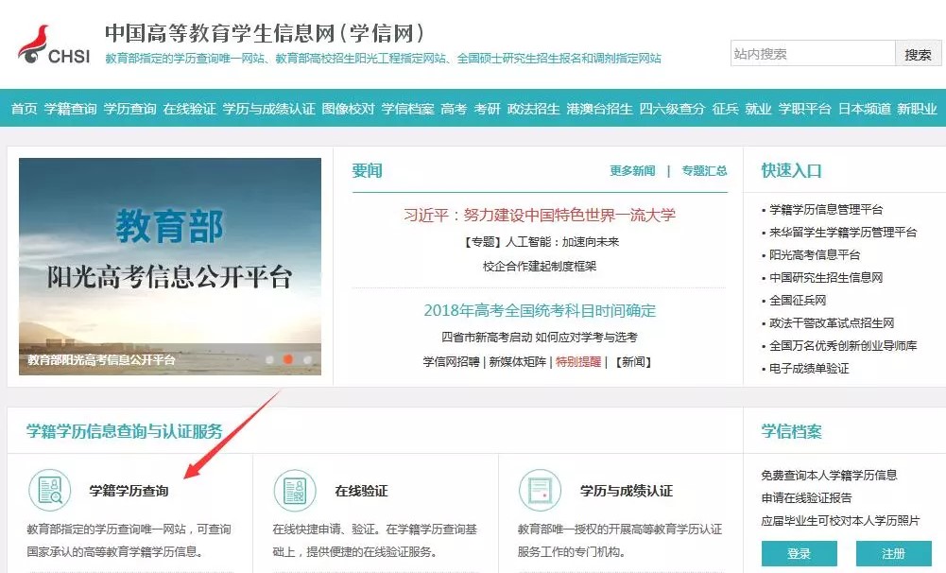Open 征兵 navigation item

pyautogui.click(x=725, y=109)
